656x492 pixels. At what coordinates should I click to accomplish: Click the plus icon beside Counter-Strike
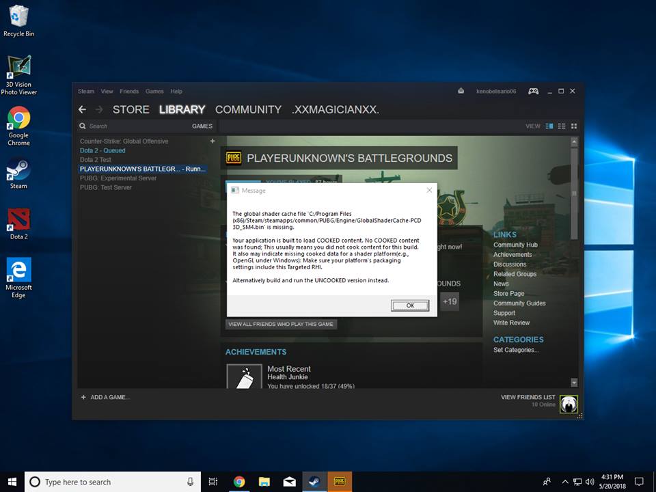213,141
